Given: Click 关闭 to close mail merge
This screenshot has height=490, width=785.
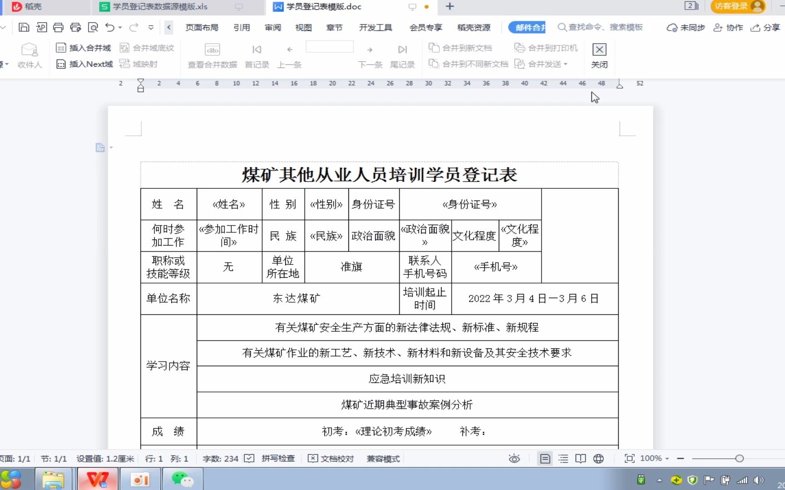Looking at the screenshot, I should [x=599, y=55].
